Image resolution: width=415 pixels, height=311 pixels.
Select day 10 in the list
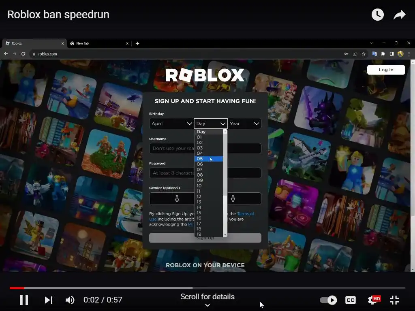tap(209, 185)
